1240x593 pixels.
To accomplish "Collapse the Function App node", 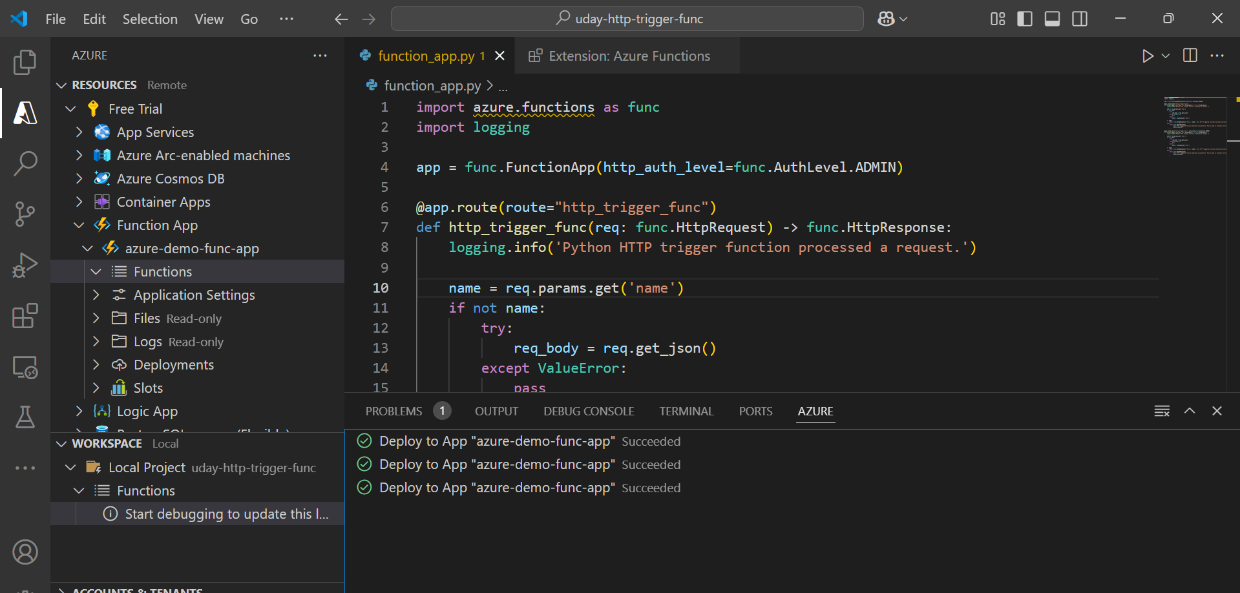I will click(79, 225).
